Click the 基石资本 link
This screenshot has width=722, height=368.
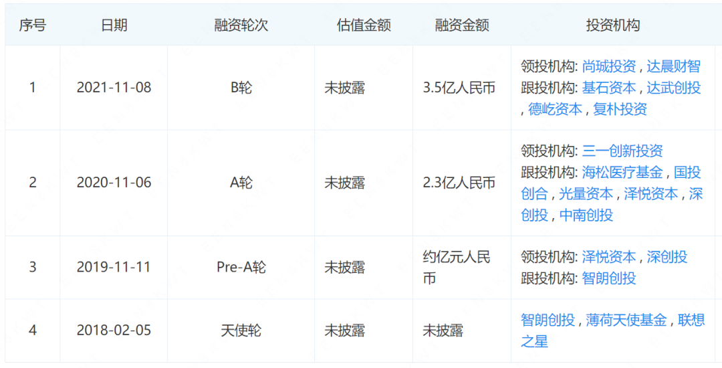(609, 88)
